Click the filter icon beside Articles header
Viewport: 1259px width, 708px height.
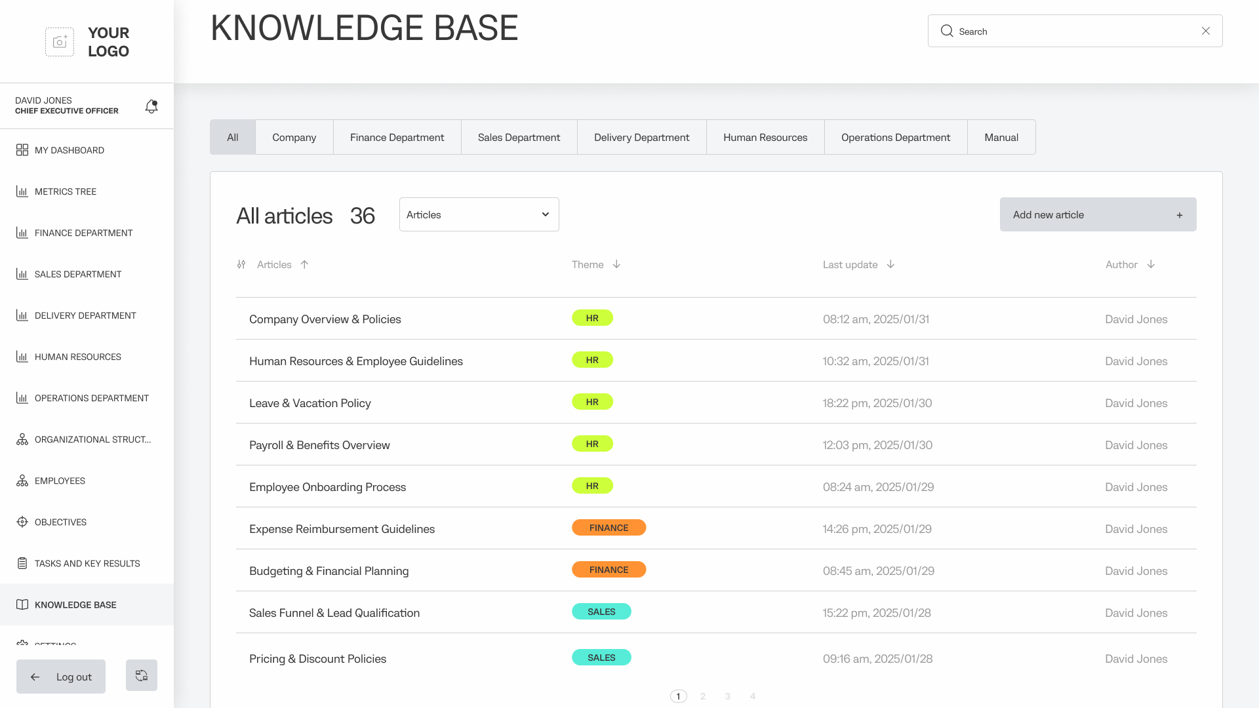pos(241,264)
